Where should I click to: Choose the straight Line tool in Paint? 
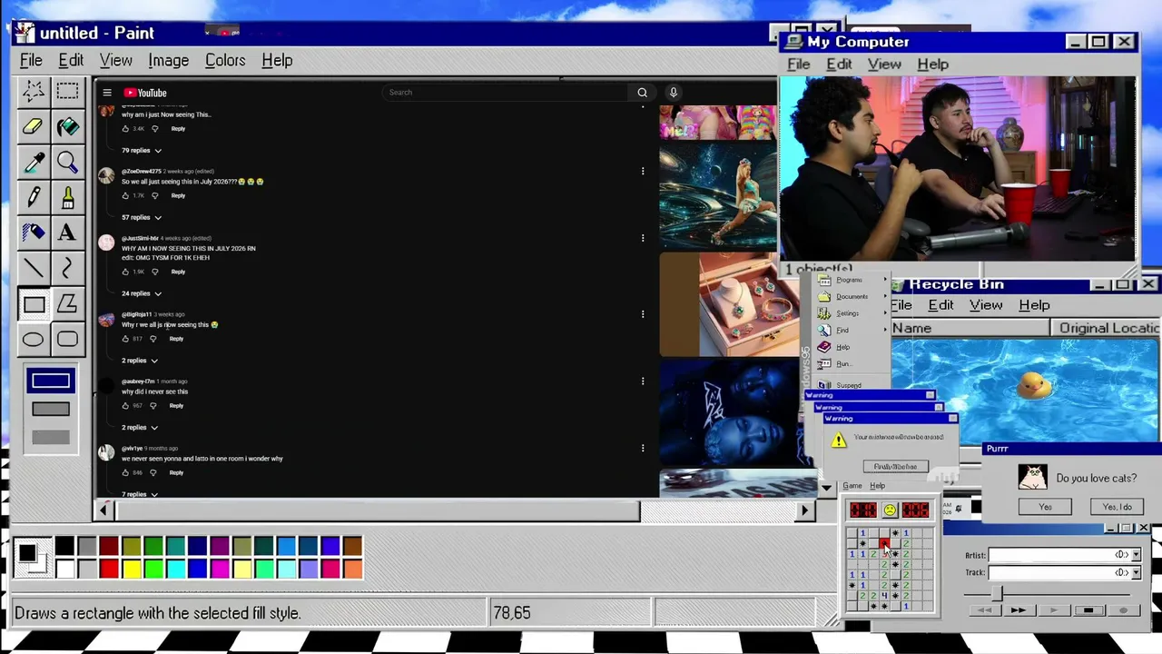pos(34,268)
